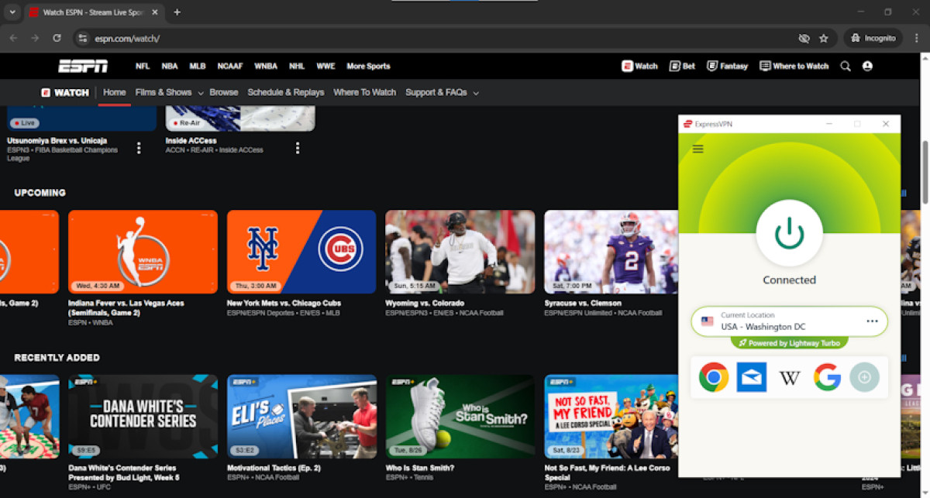Open the ExpressVPN location options ellipsis

tap(872, 321)
